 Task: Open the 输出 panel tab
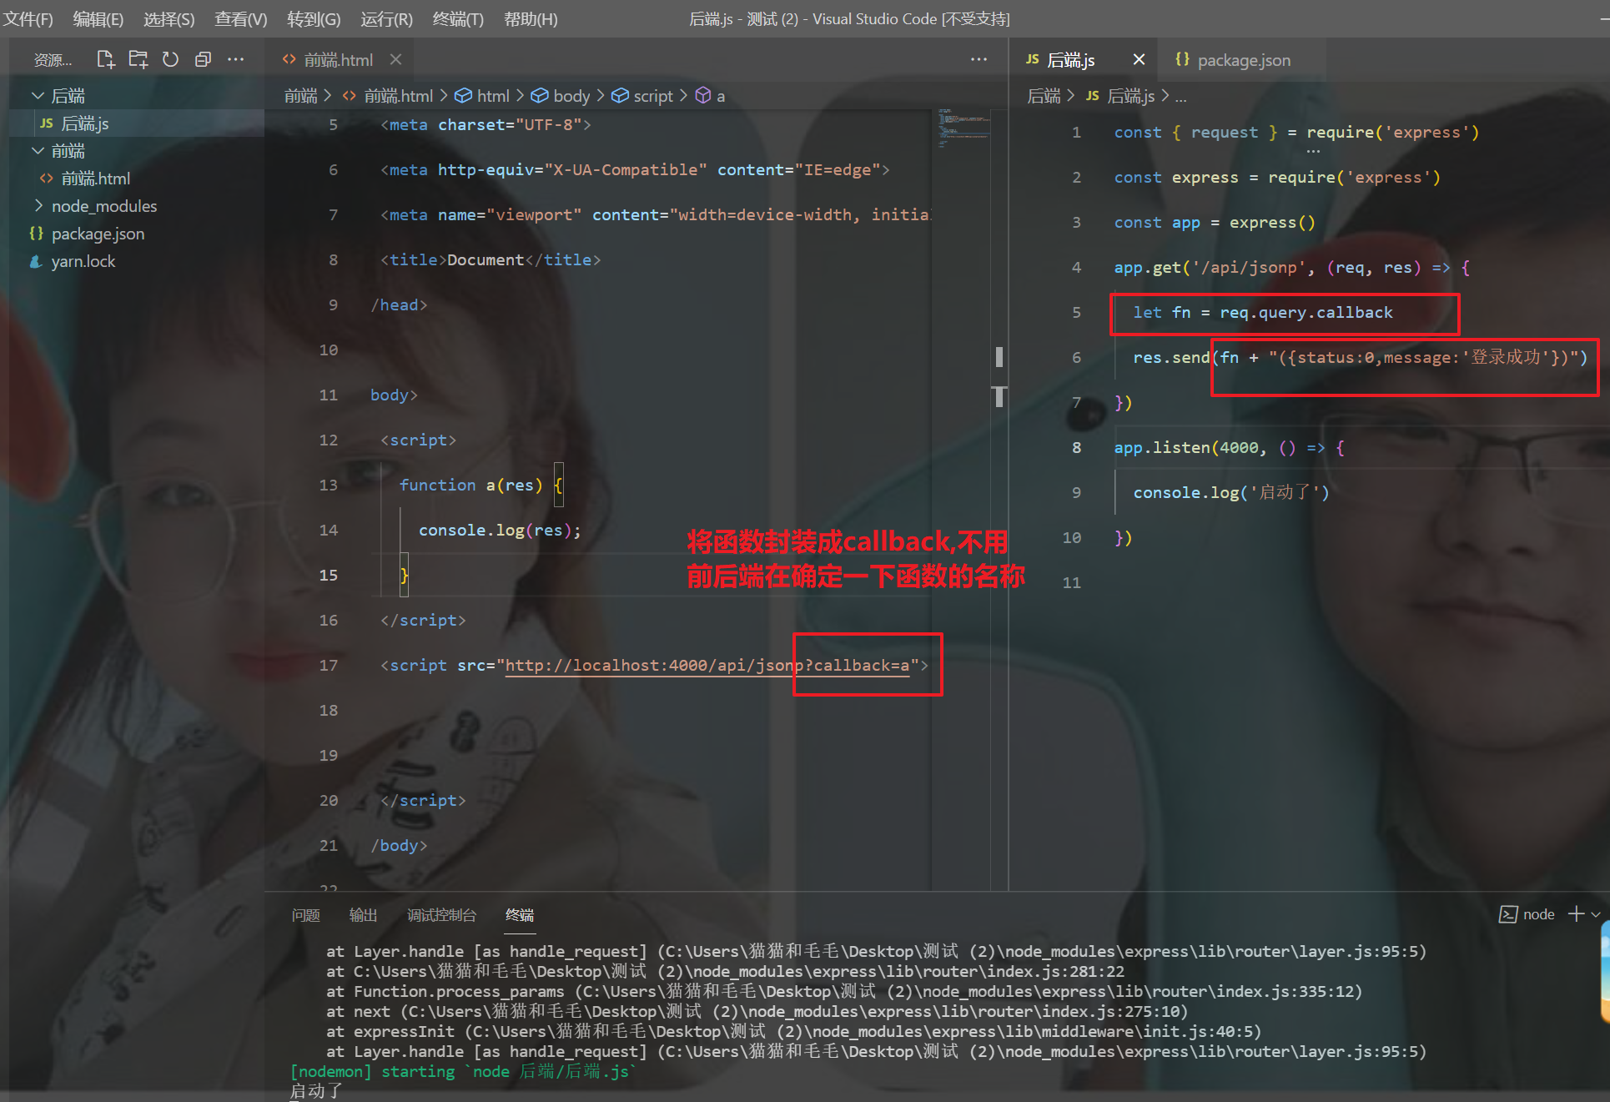click(x=363, y=915)
